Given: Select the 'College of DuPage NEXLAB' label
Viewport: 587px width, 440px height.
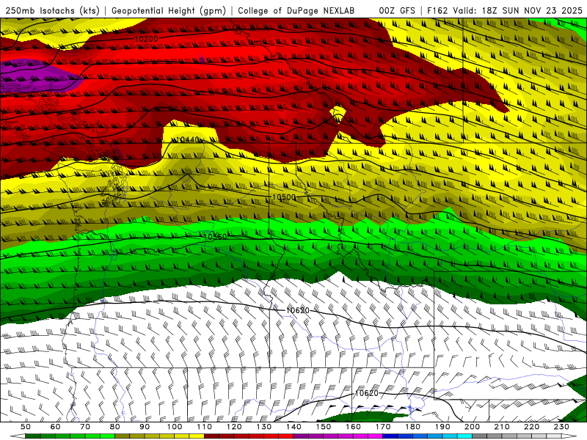Looking at the screenshot, I should tap(296, 10).
